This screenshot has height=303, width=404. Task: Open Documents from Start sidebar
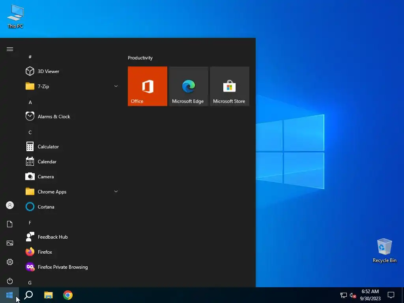tap(10, 224)
